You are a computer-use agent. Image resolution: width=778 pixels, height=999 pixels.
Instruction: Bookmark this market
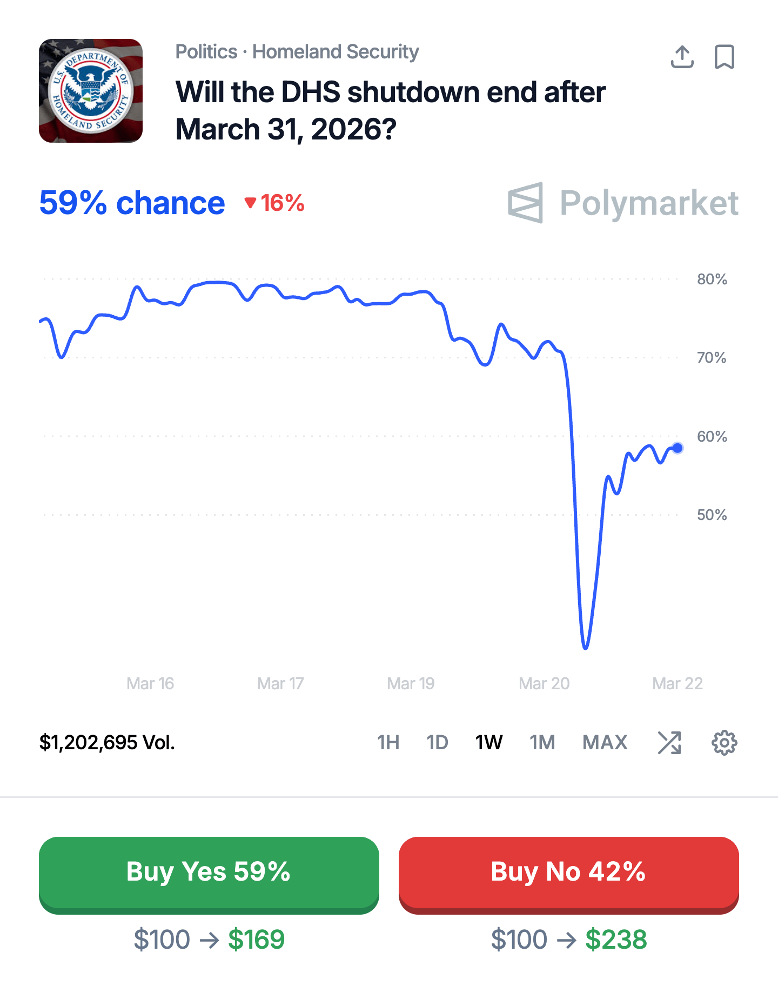tap(724, 57)
